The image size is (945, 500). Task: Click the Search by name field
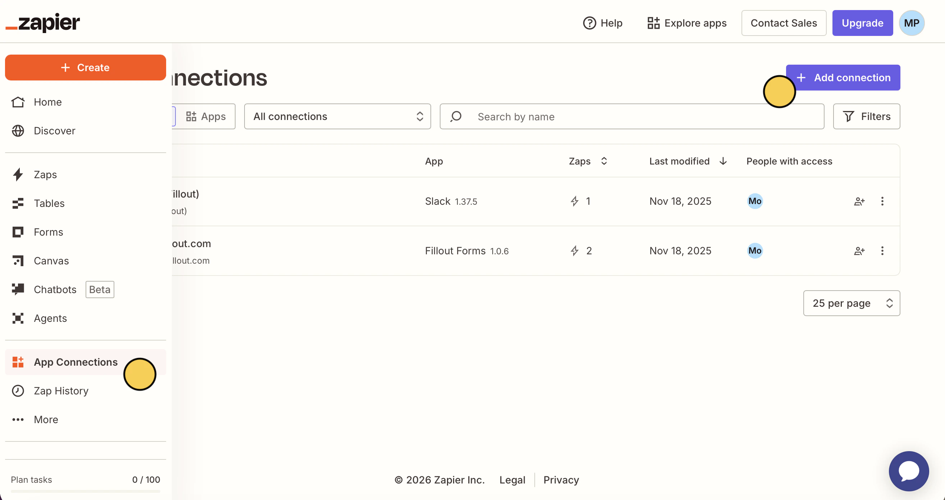(x=631, y=117)
